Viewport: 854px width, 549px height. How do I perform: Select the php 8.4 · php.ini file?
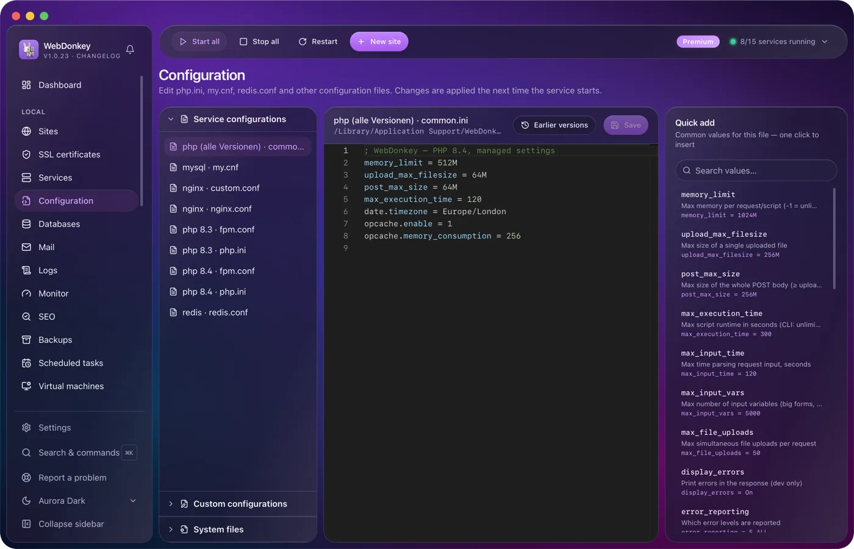click(238, 292)
